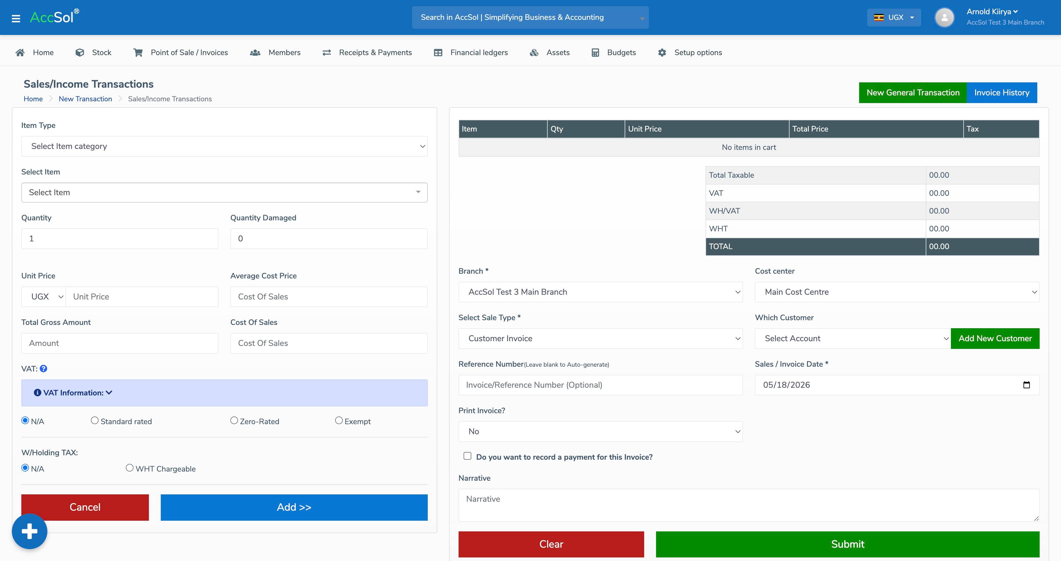Expand the VAT Information panel
The width and height of the screenshot is (1061, 561).
(224, 393)
